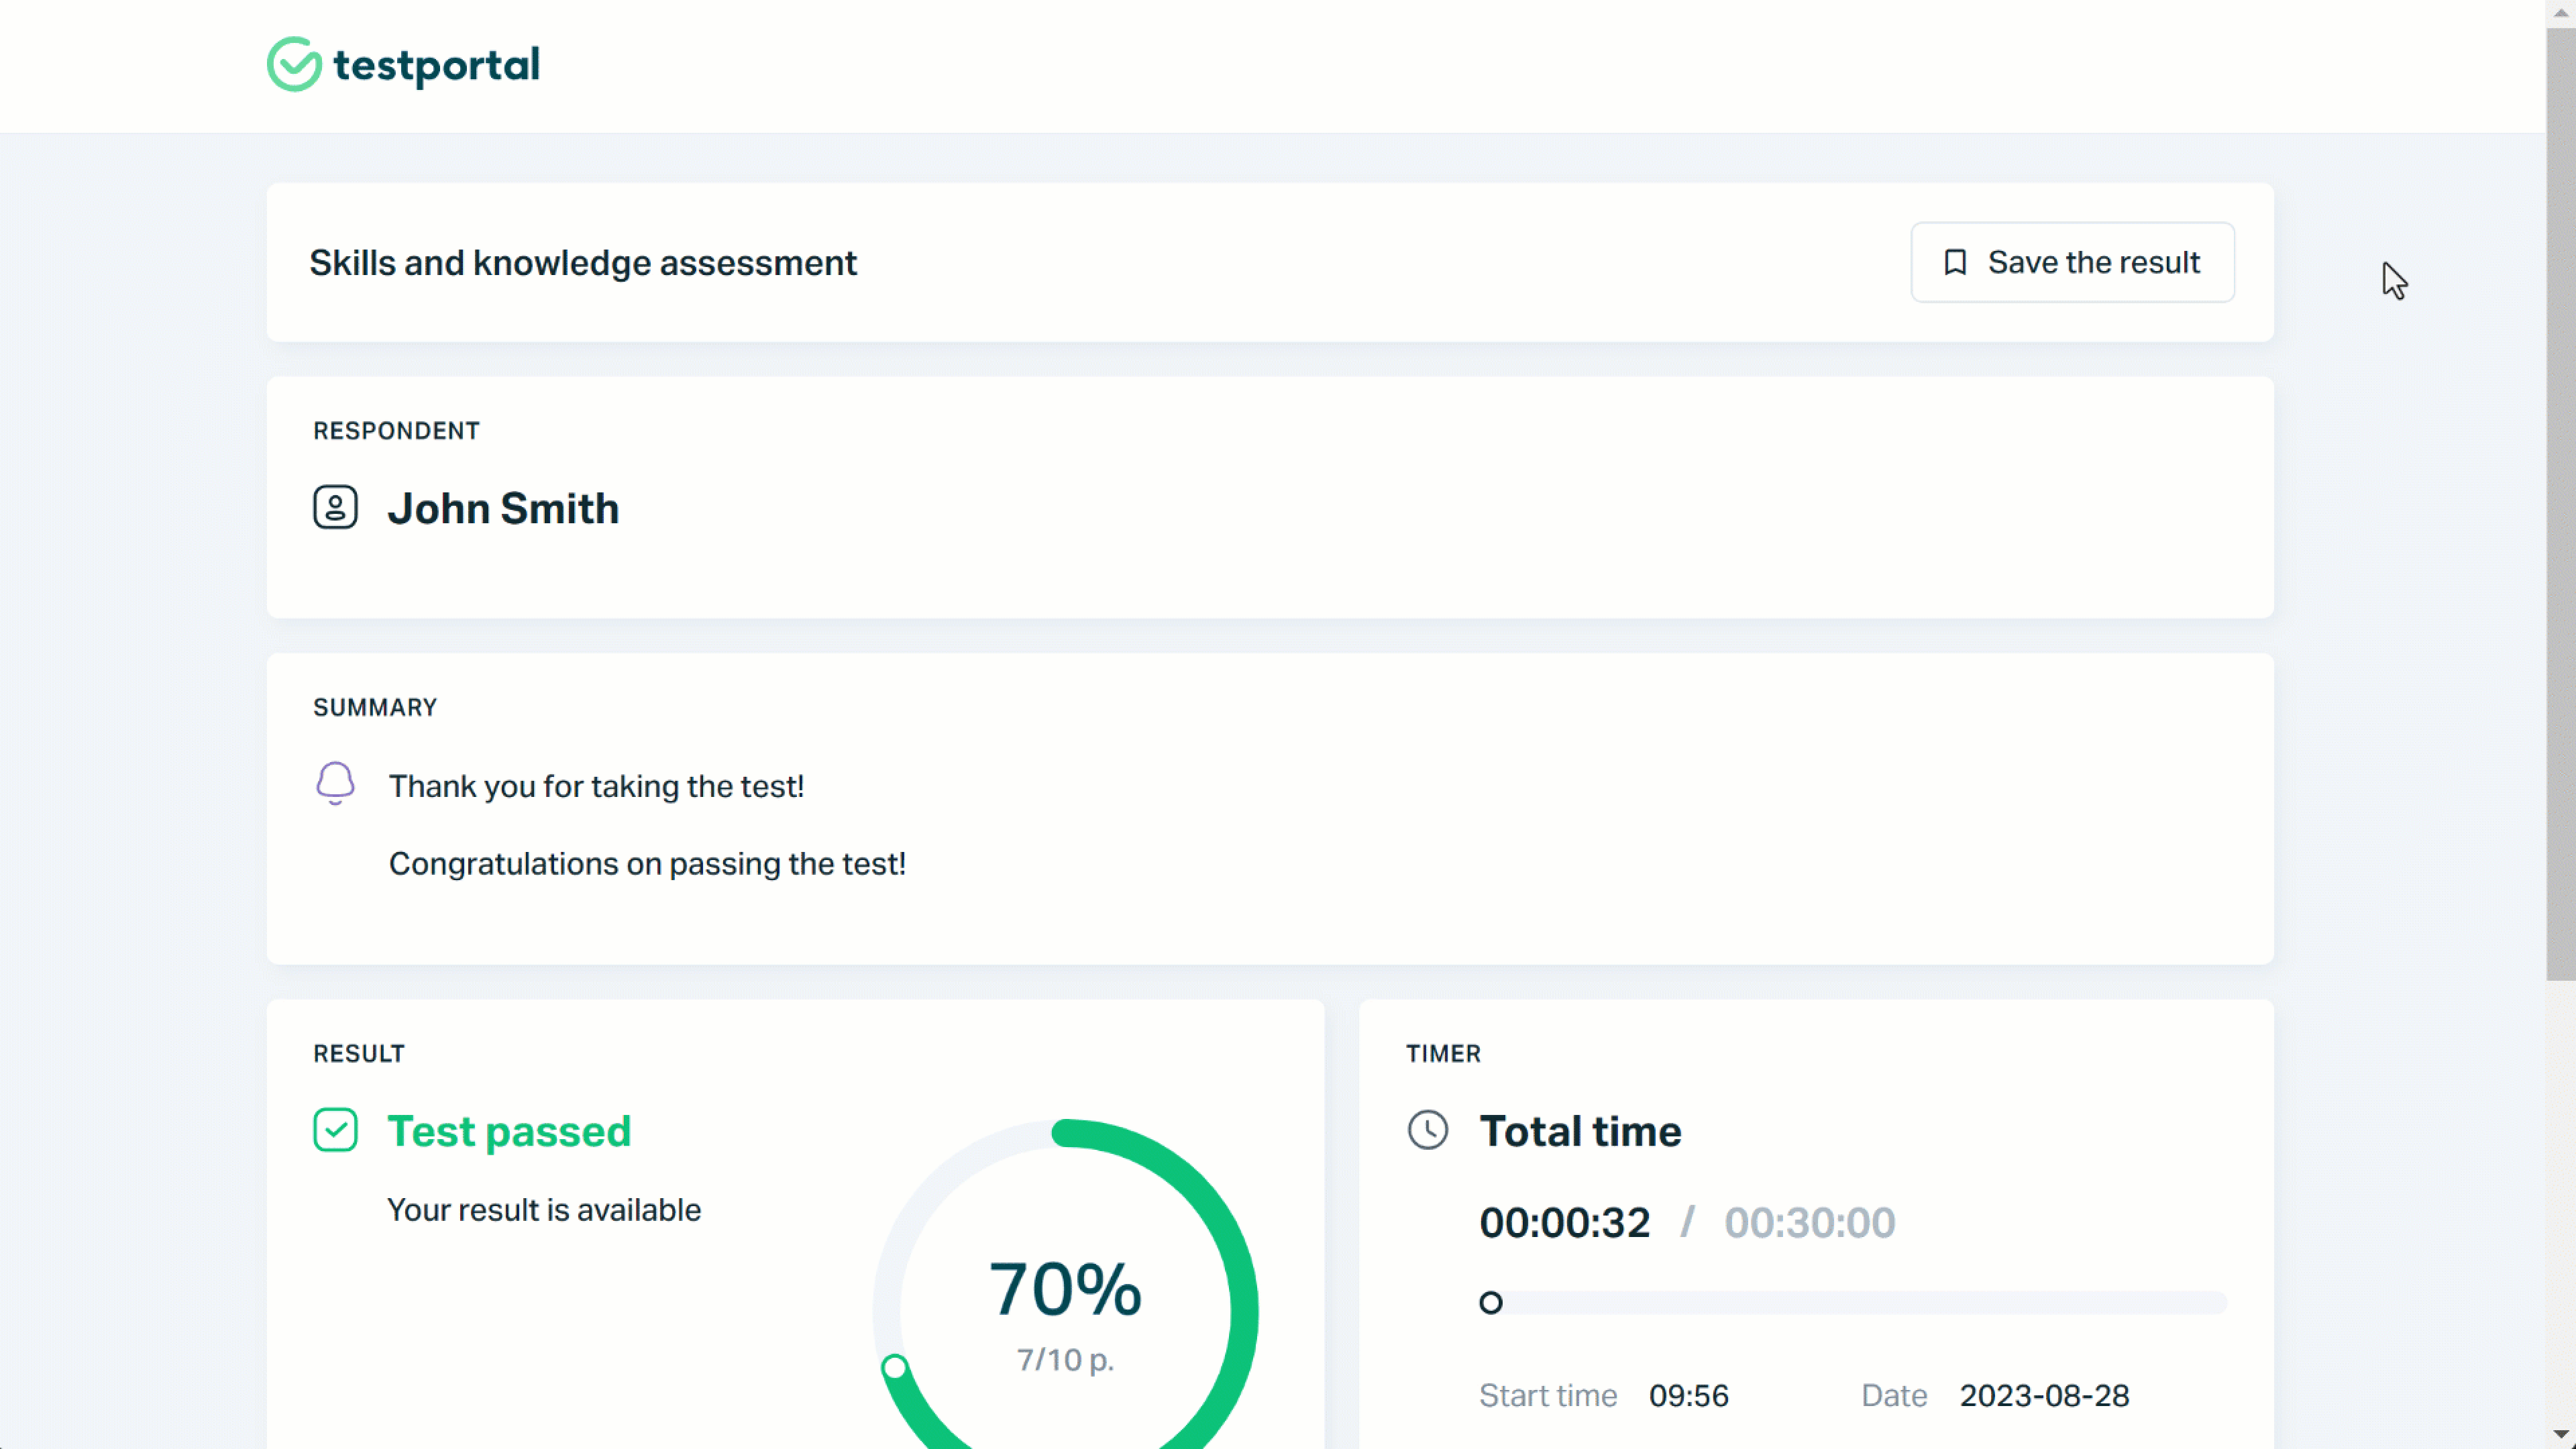This screenshot has width=2576, height=1449.
Task: Click the respondent avatar icon beside John Smith
Action: (335, 507)
